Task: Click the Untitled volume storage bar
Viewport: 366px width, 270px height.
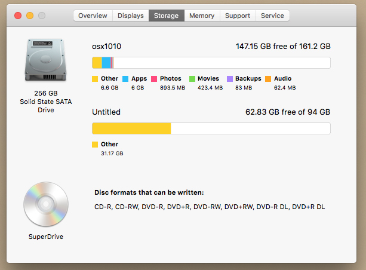Action: tap(211, 128)
